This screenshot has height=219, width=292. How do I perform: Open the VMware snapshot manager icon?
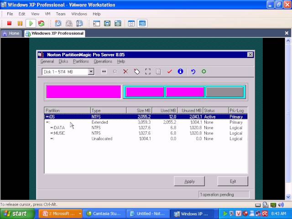(79, 23)
